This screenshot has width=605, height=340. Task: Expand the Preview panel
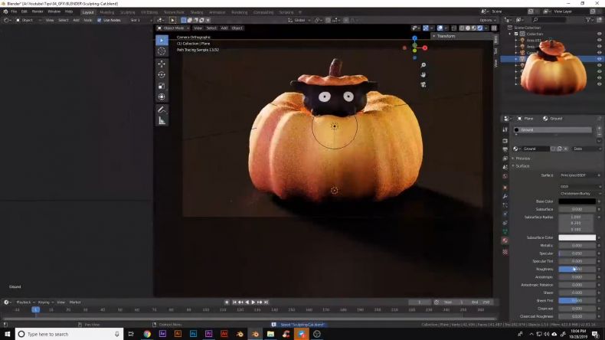tap(522, 158)
